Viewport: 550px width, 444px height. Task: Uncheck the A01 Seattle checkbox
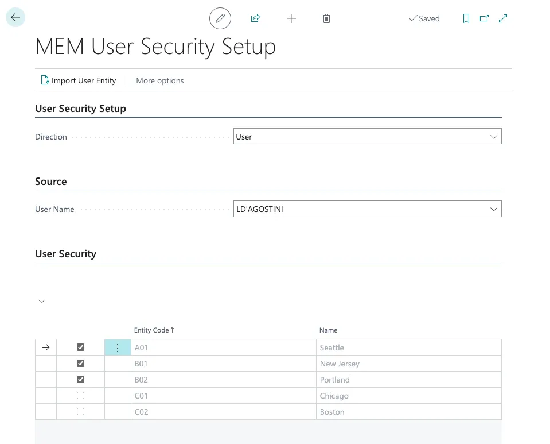pyautogui.click(x=80, y=348)
